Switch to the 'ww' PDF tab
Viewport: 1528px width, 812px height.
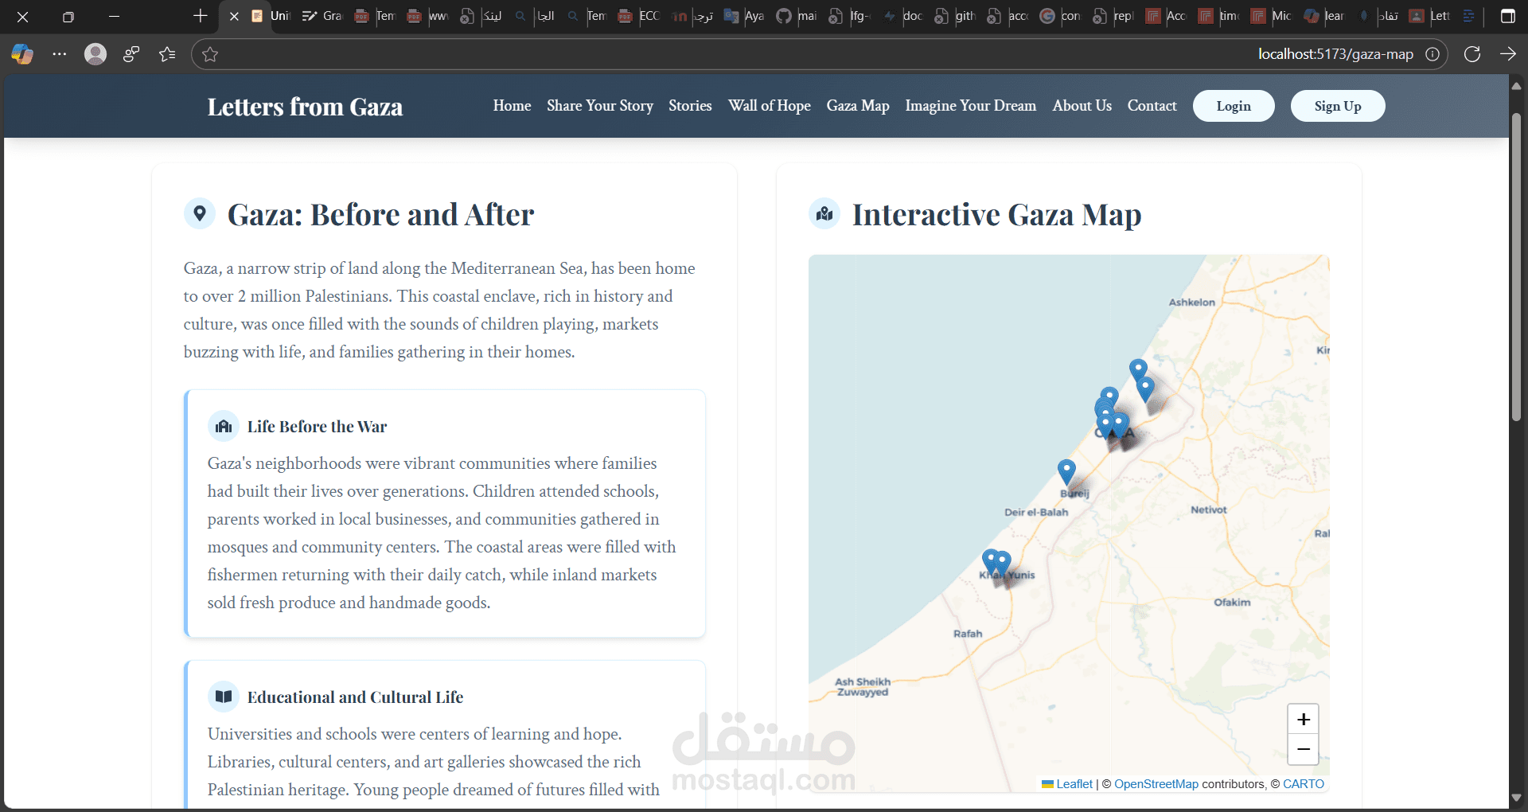428,16
